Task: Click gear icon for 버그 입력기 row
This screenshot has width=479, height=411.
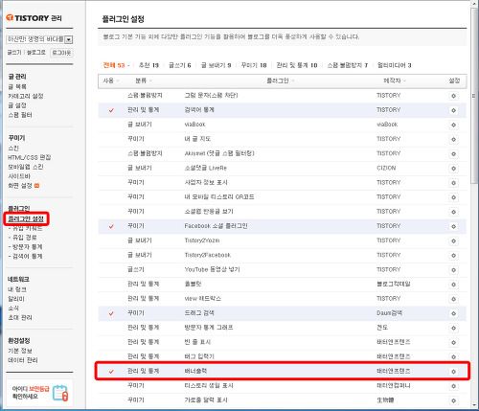Action: click(453, 357)
